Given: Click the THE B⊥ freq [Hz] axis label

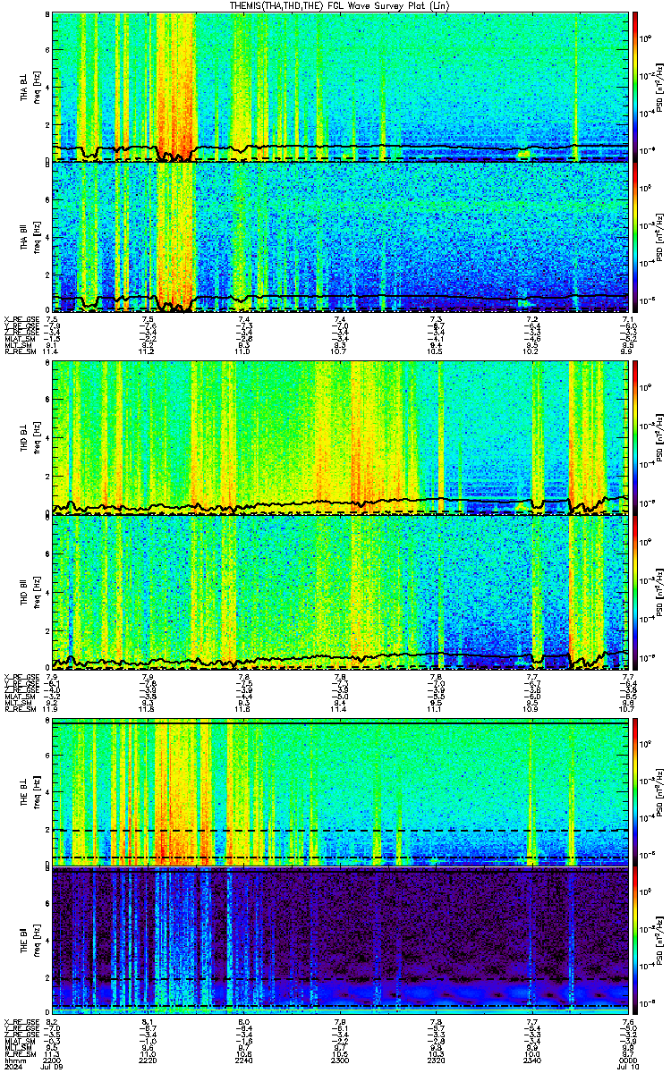Looking at the screenshot, I should tap(34, 793).
